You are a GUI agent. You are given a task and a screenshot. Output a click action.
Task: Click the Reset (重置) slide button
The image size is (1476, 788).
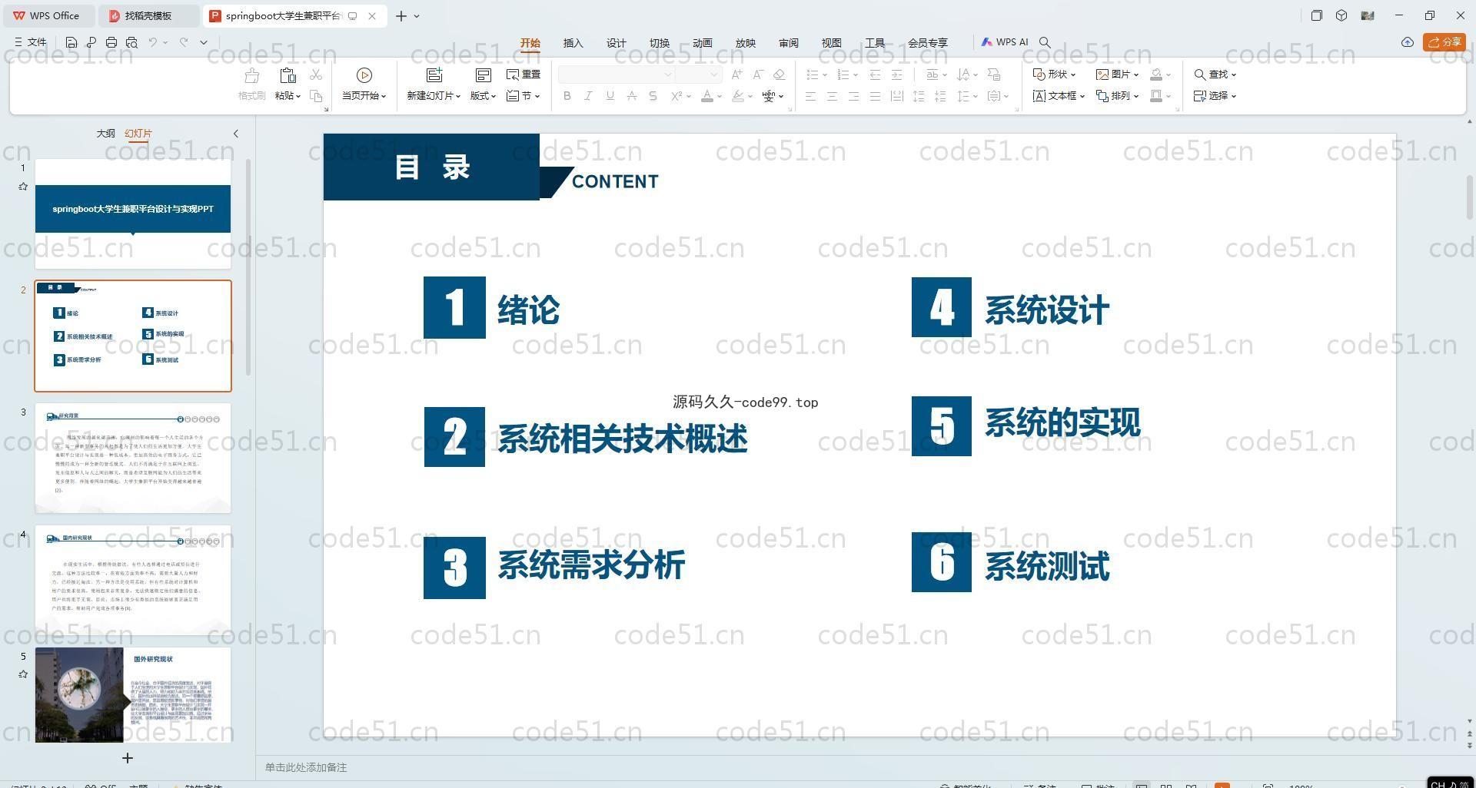coord(524,74)
